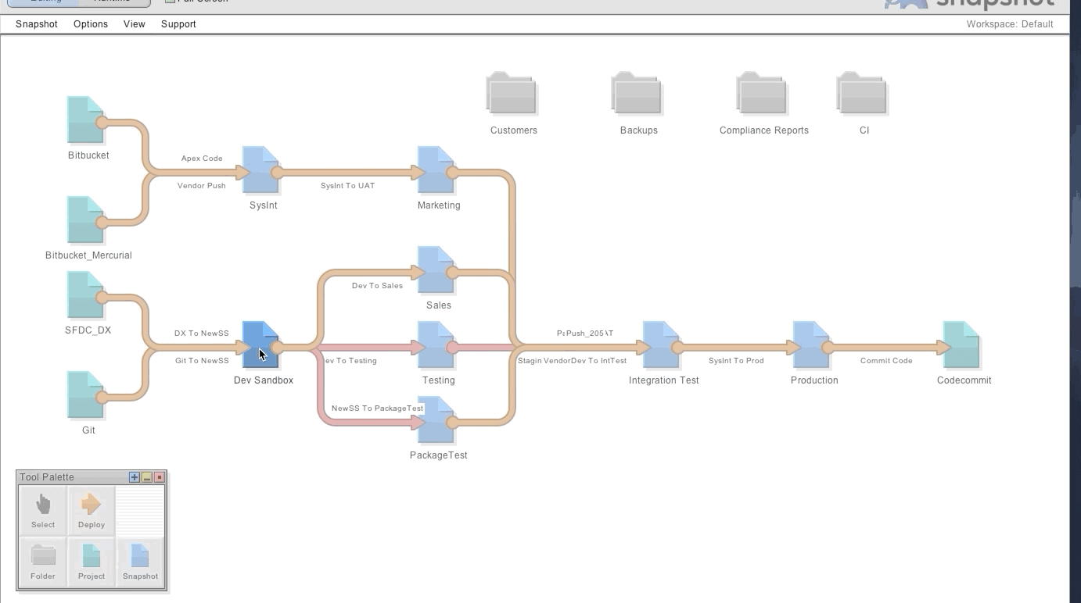Click the Tool Palette yellow minimize button
The height and width of the screenshot is (603, 1081).
[147, 477]
